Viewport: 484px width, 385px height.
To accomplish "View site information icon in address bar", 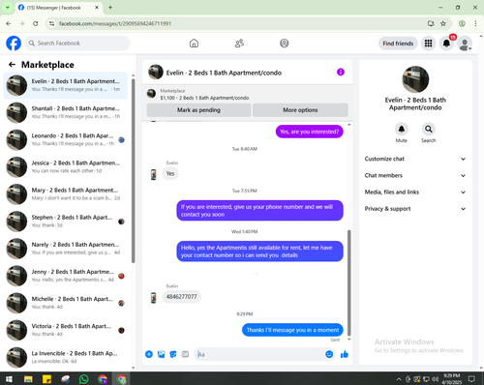I will click(51, 23).
